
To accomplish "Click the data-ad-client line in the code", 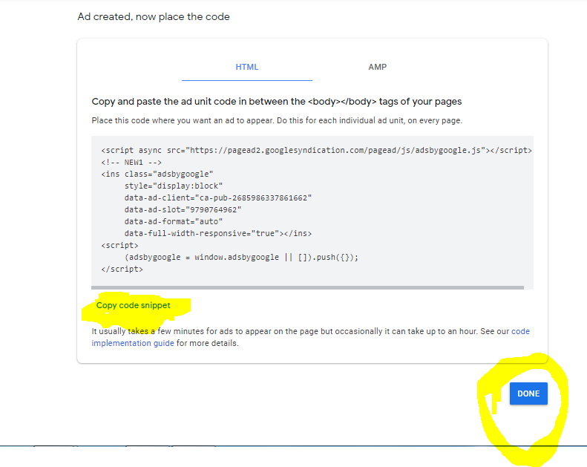I will (x=218, y=197).
